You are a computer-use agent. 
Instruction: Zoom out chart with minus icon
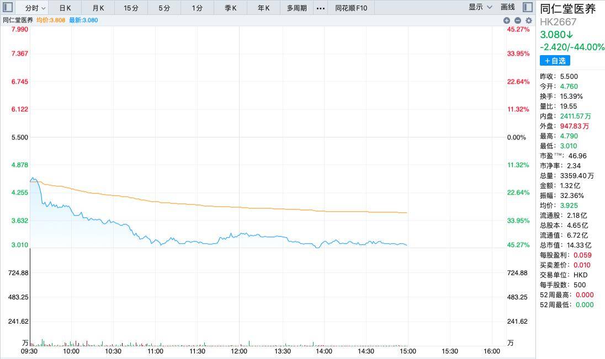click(518, 20)
